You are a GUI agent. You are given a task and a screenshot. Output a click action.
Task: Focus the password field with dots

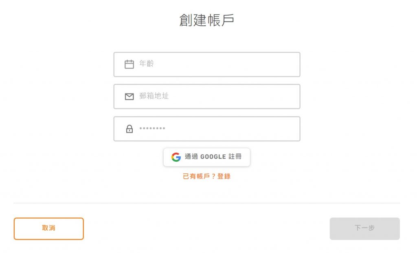pyautogui.click(x=207, y=129)
